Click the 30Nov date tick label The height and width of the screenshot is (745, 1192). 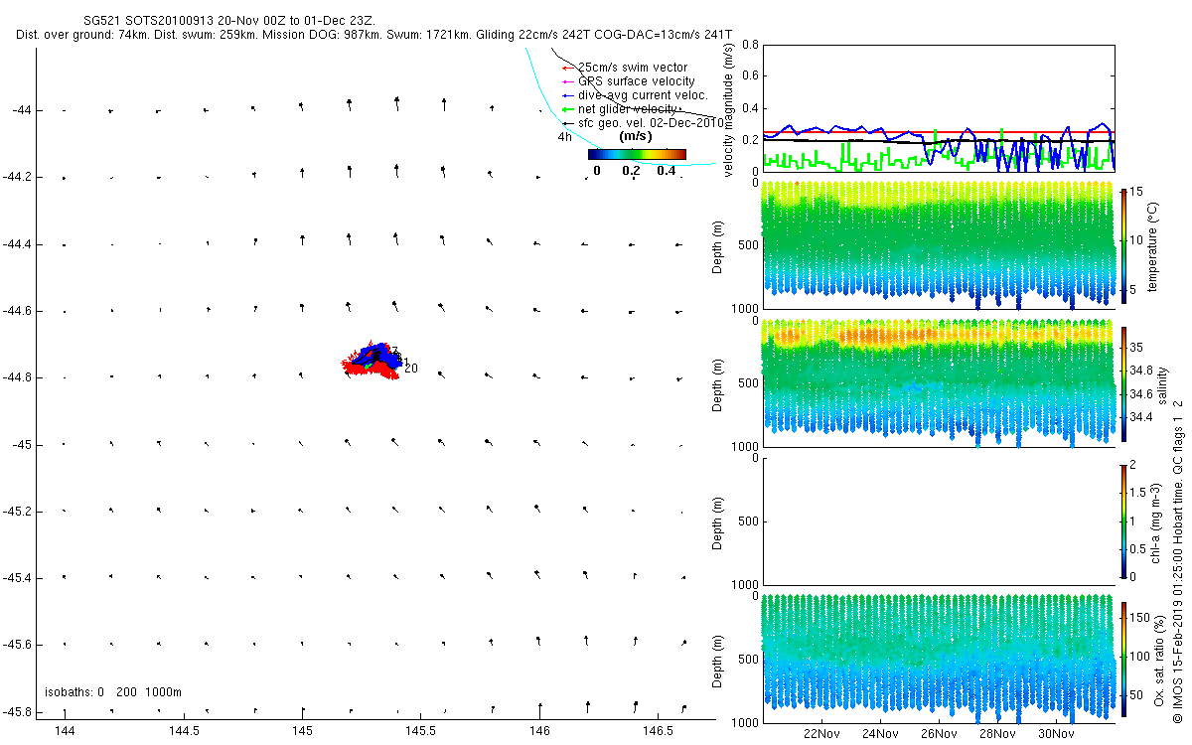click(x=1056, y=735)
